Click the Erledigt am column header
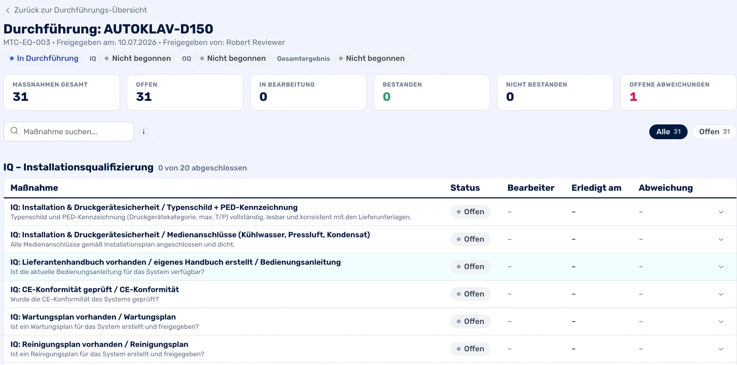The height and width of the screenshot is (365, 737). pos(596,188)
